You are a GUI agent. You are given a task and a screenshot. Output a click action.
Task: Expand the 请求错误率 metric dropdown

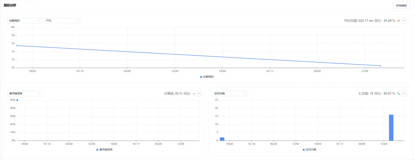25,93
